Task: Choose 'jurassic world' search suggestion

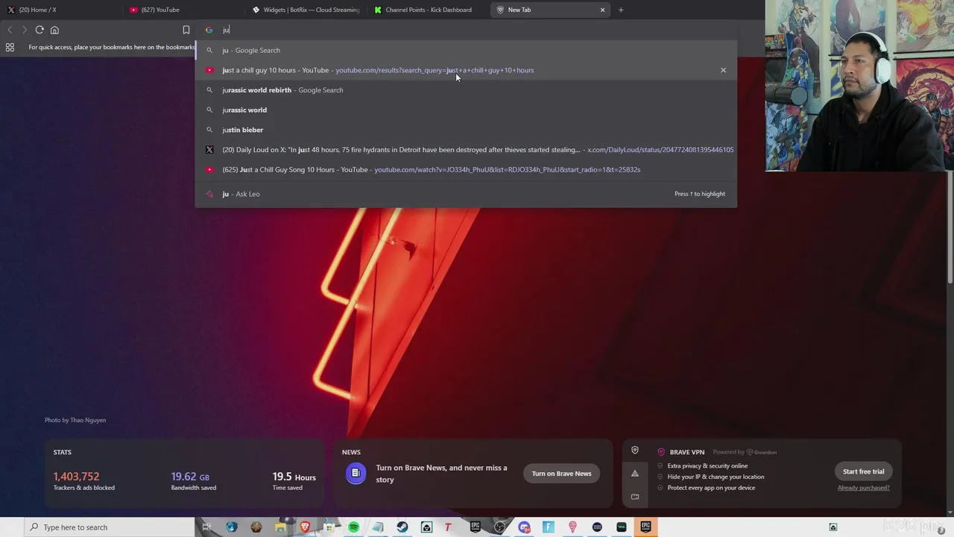Action: tap(466, 110)
